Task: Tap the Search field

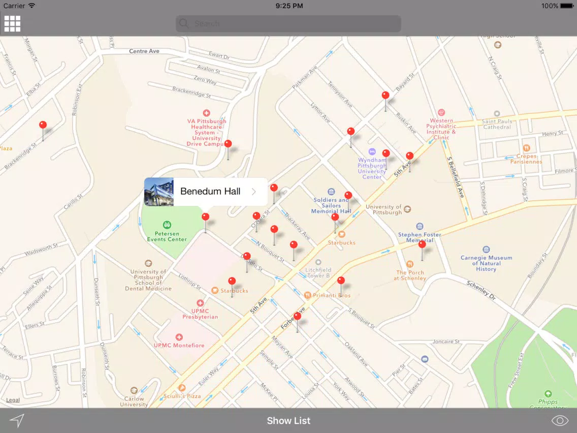Action: point(288,23)
